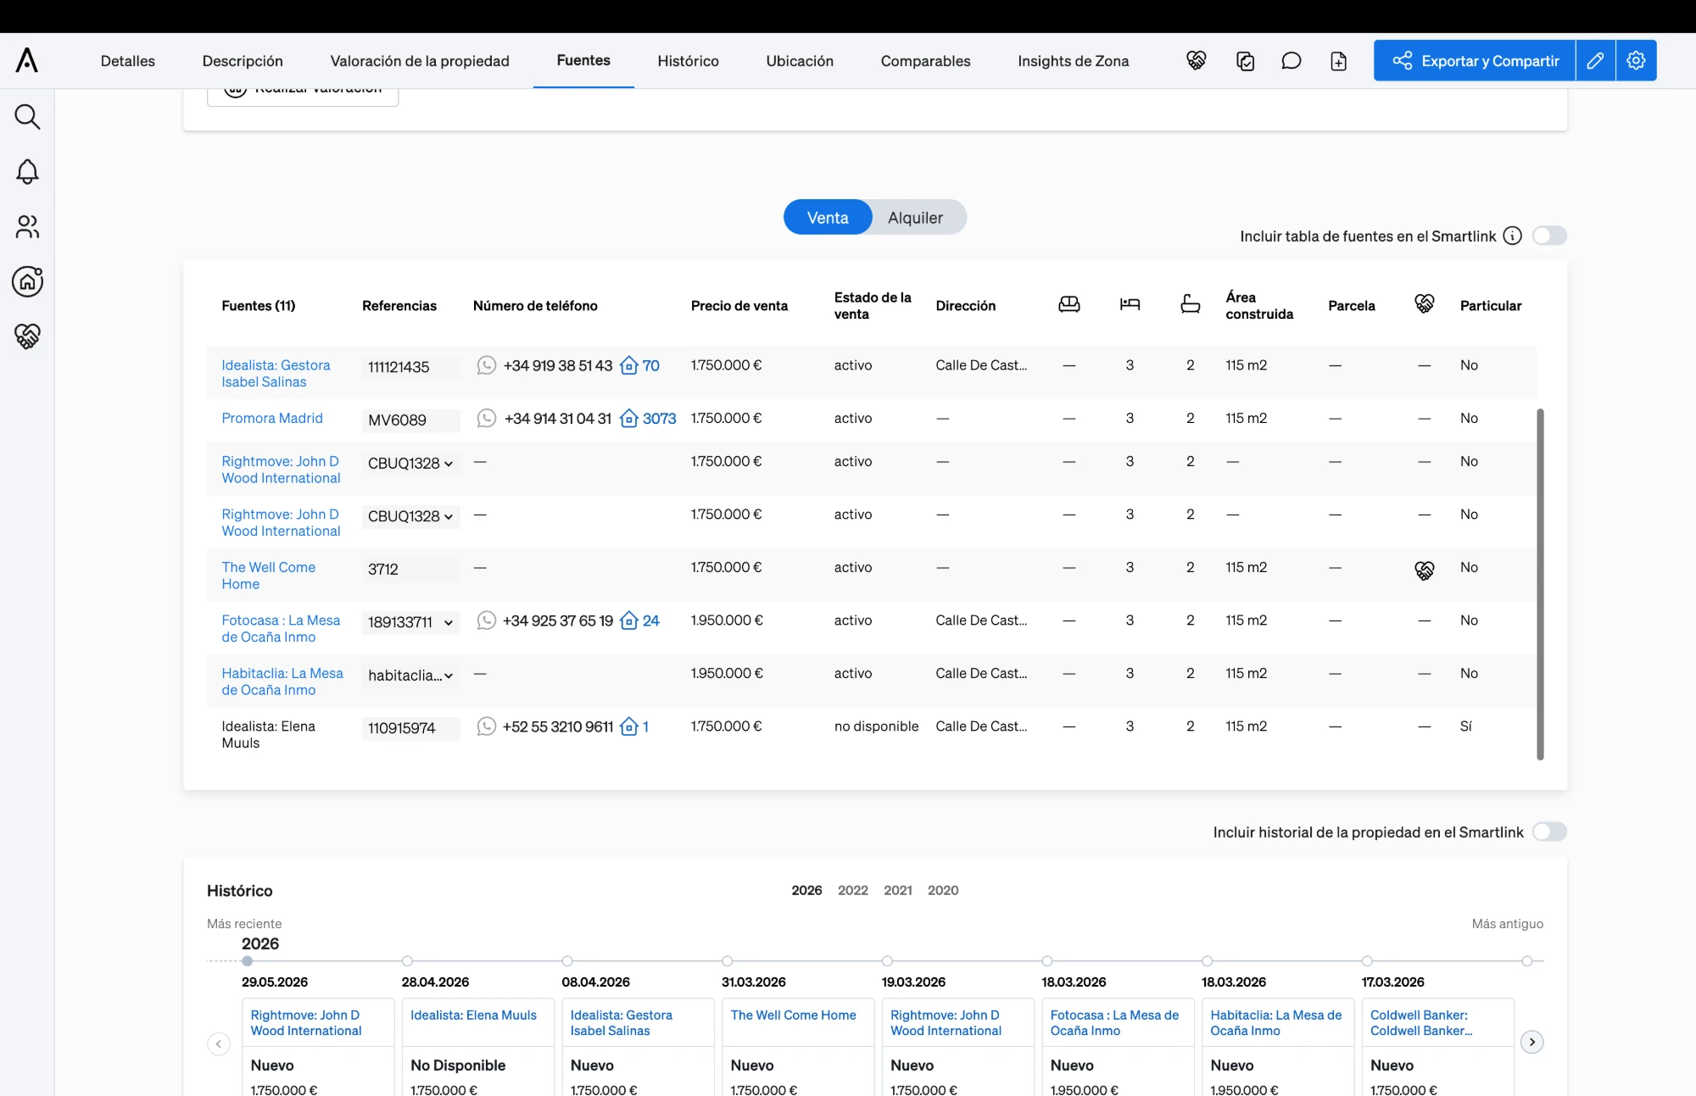Click the pencil edit button
This screenshot has height=1096, width=1696.
(x=1595, y=60)
